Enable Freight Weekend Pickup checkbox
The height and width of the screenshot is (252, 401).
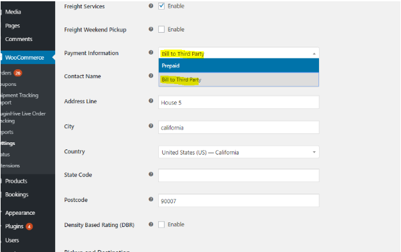point(161,29)
